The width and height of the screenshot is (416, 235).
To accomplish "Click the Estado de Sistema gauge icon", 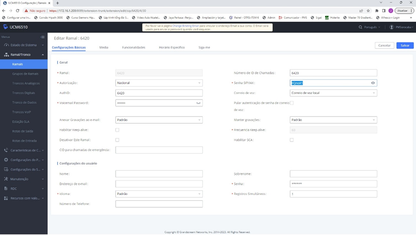I will pyautogui.click(x=6, y=45).
